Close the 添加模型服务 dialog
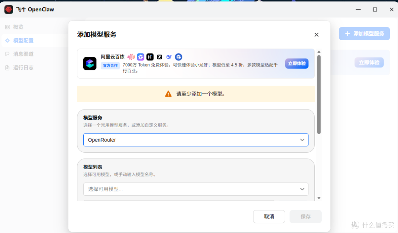The height and width of the screenshot is (233, 398). coord(316,35)
